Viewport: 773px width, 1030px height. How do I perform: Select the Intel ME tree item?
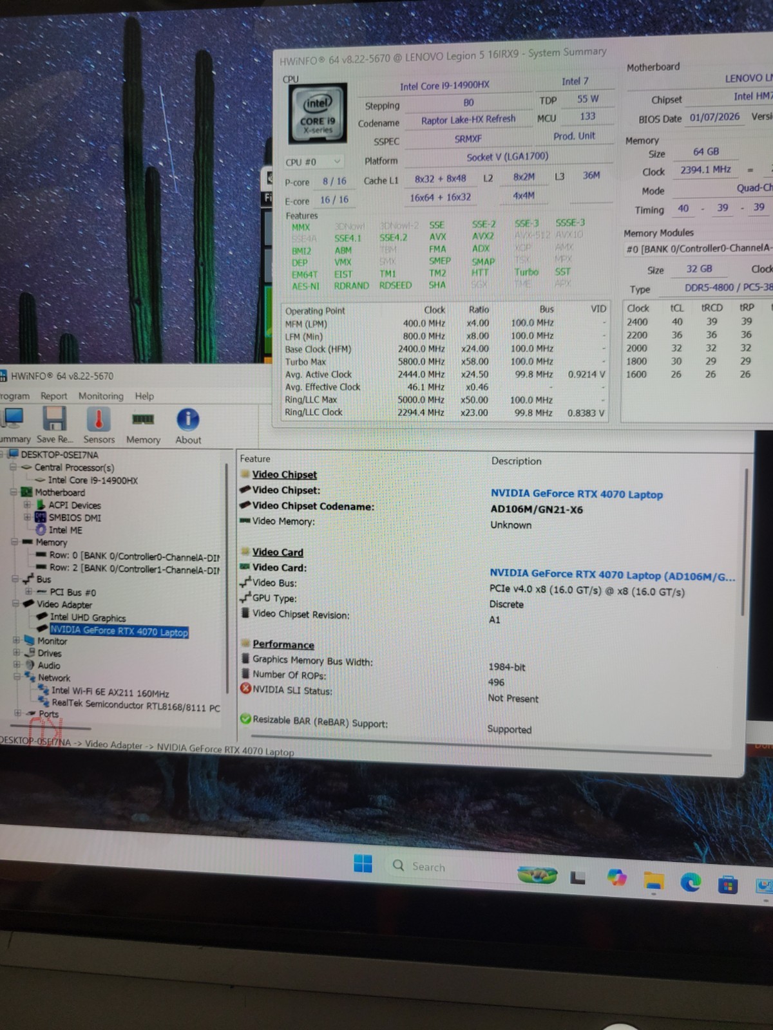[x=65, y=530]
